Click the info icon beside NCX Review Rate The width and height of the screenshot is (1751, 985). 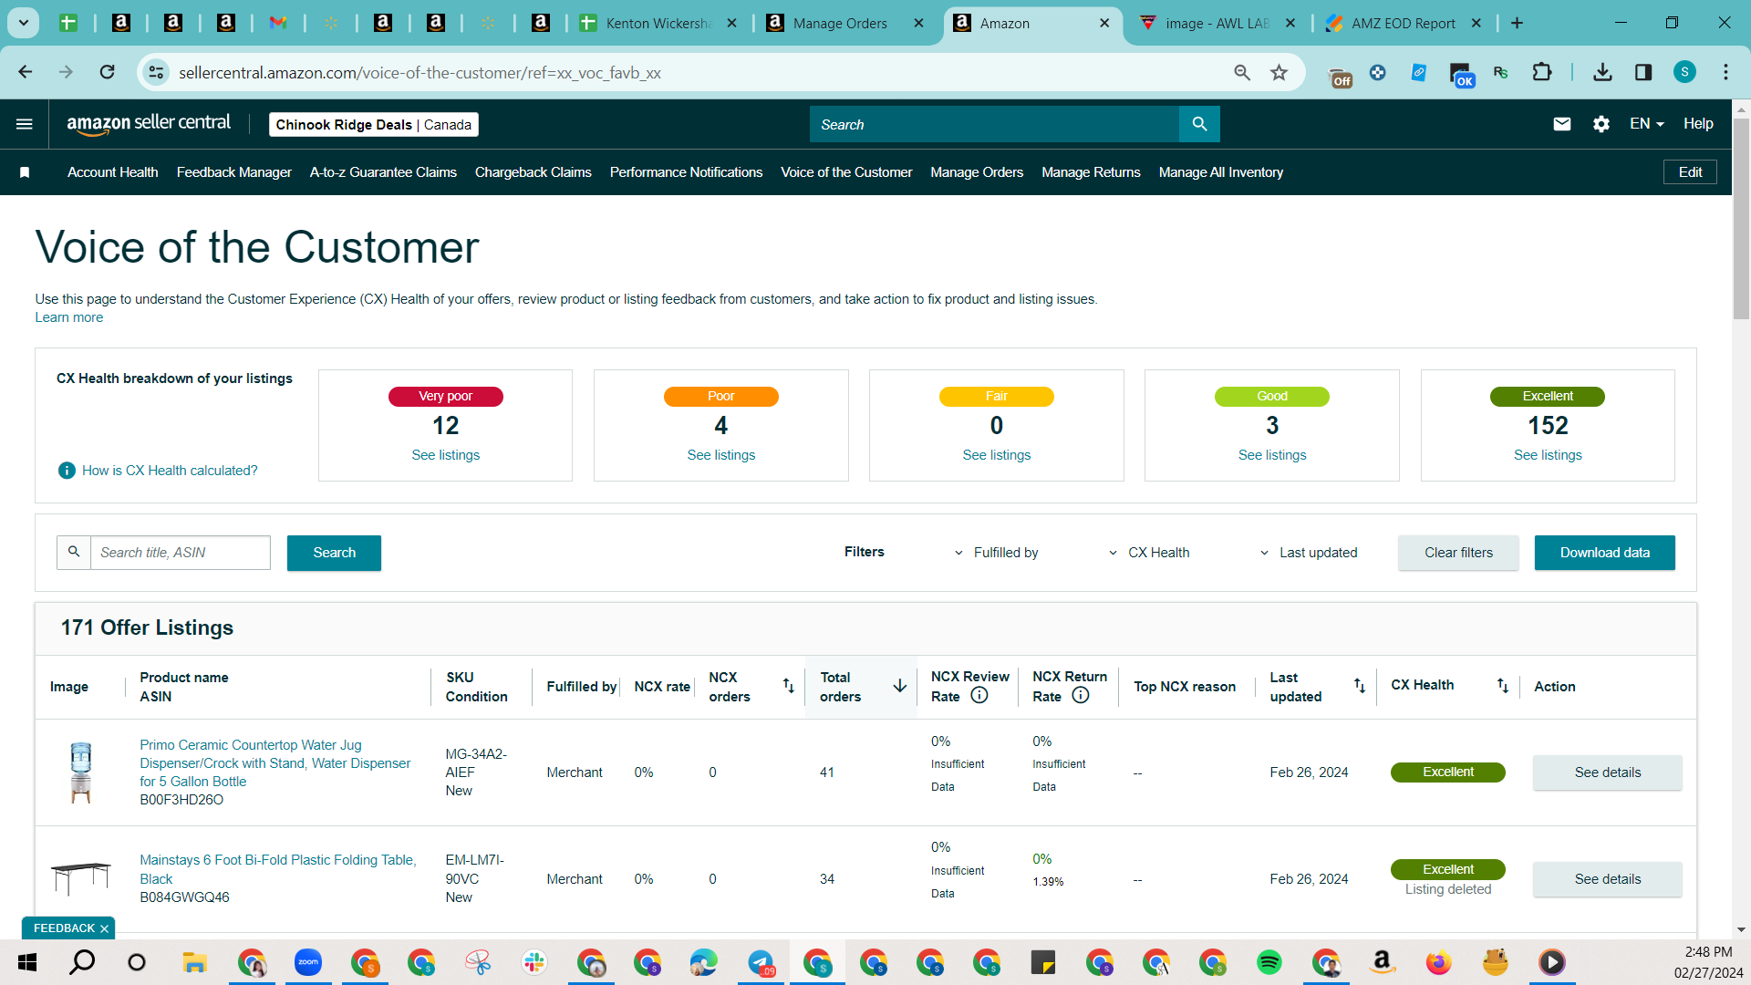click(x=979, y=695)
